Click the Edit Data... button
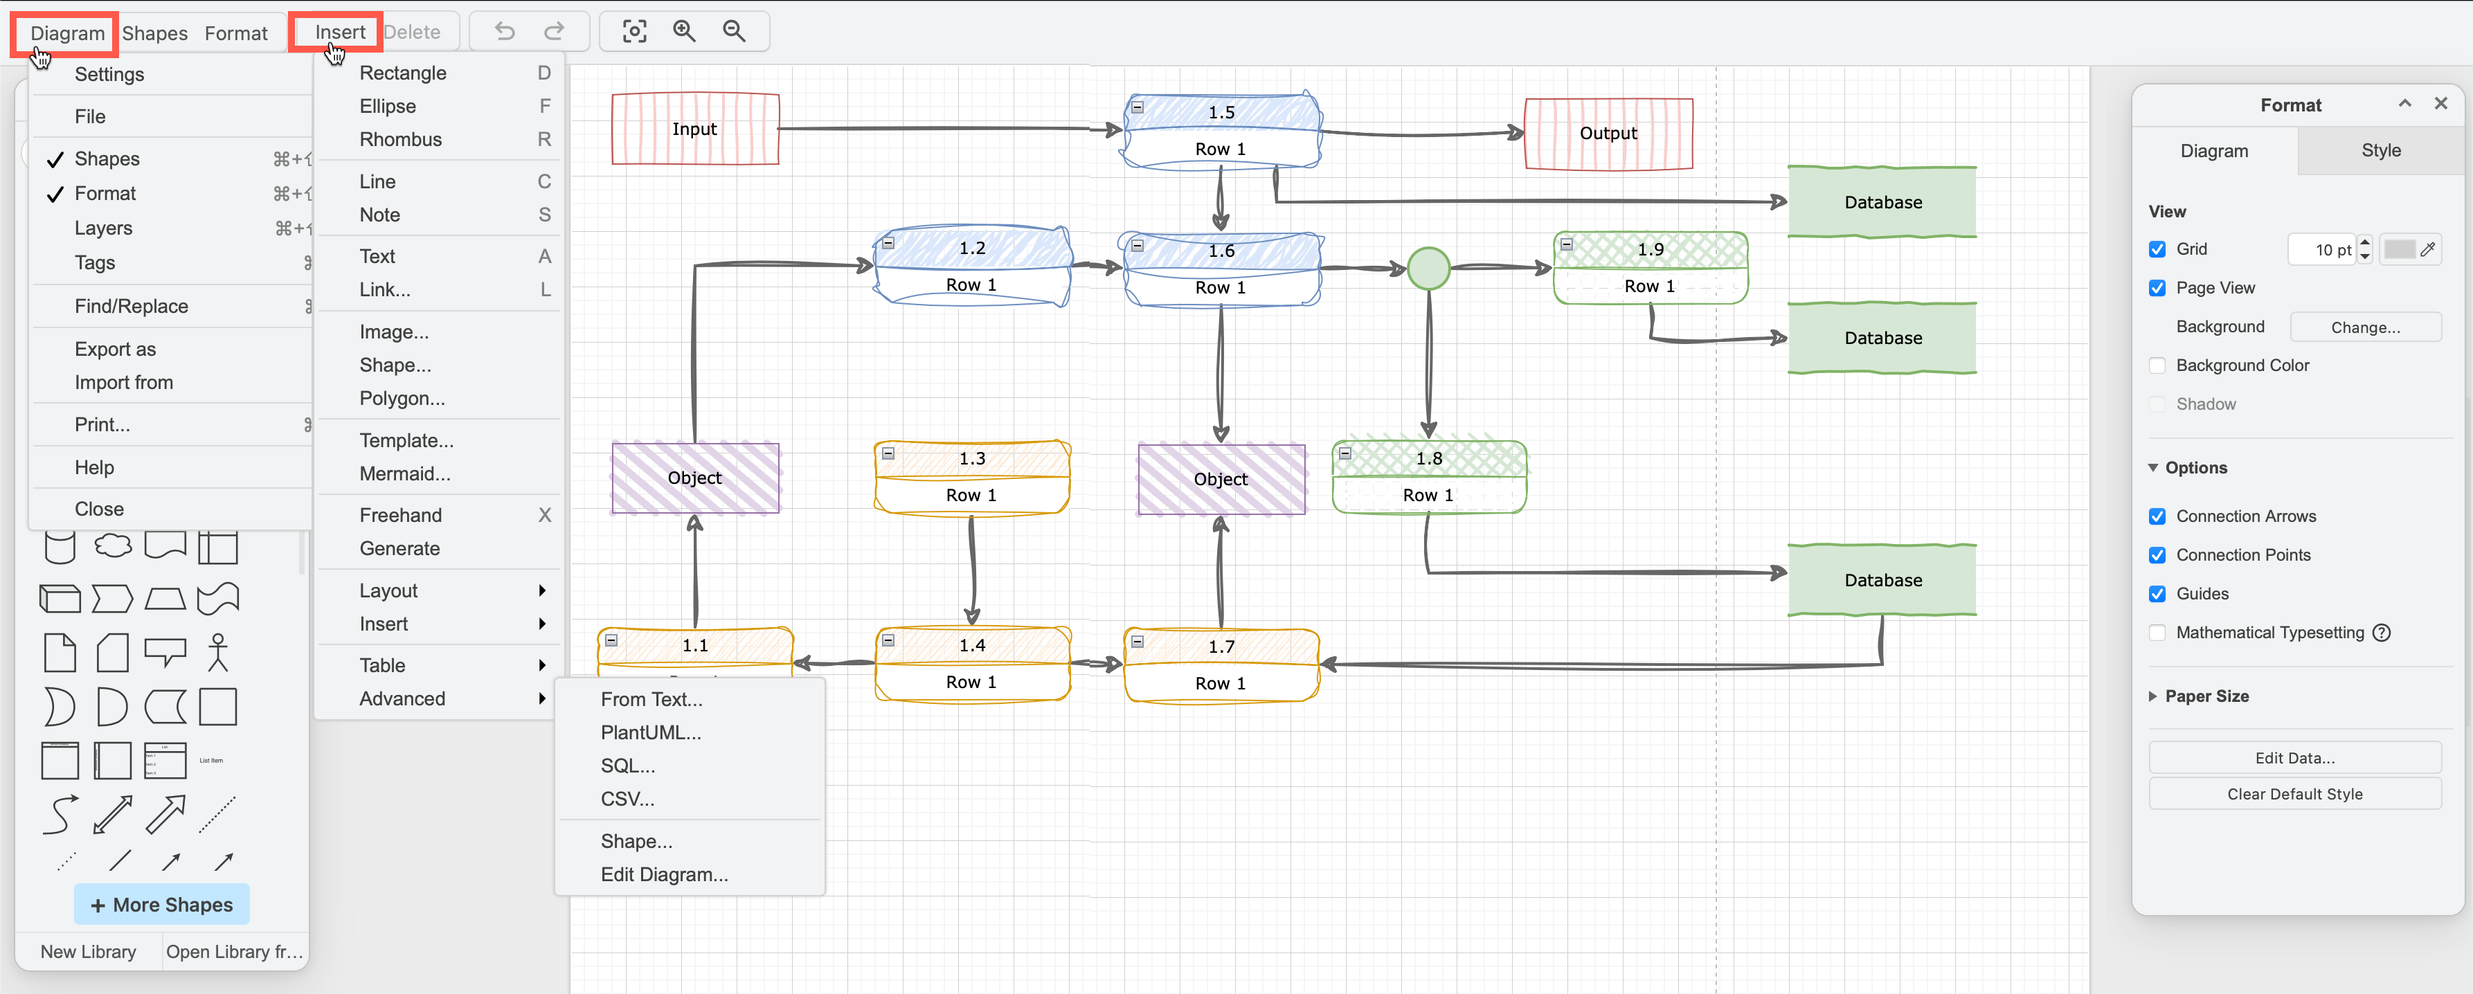This screenshot has height=994, width=2473. pyautogui.click(x=2294, y=758)
